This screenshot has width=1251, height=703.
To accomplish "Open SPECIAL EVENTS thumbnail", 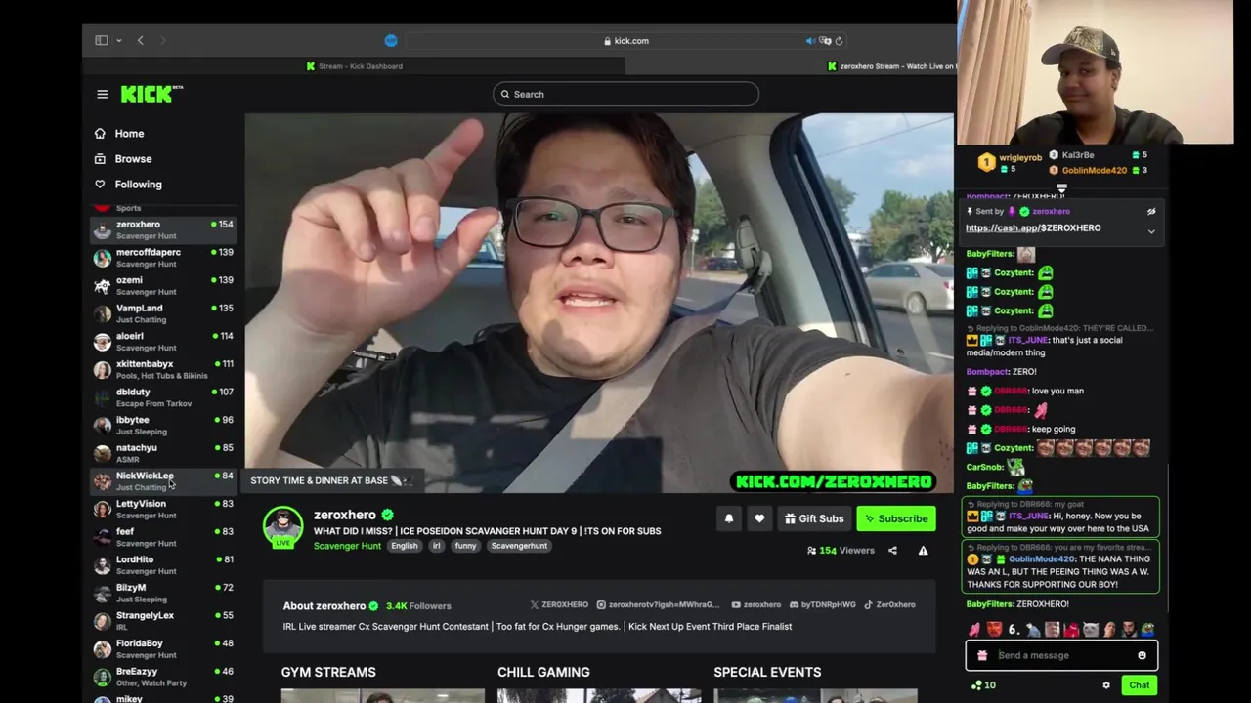I will [x=815, y=695].
